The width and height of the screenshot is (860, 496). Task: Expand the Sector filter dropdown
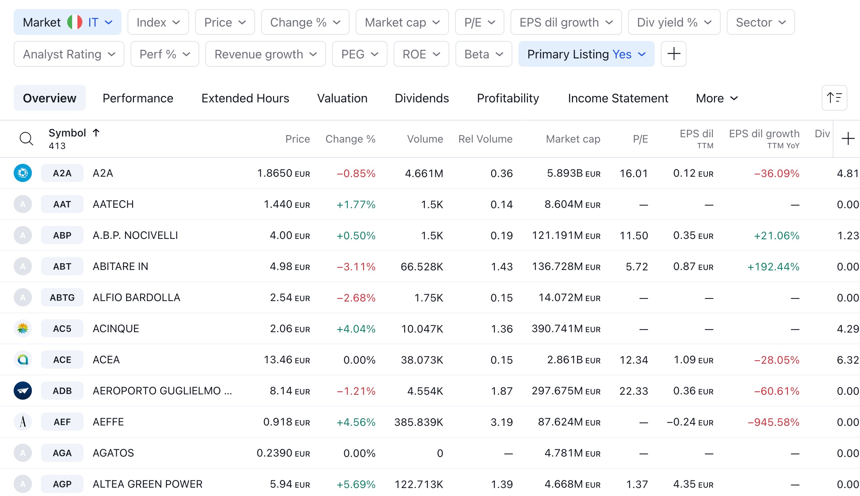(x=760, y=22)
